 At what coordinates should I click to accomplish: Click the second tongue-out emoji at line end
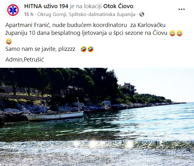pyautogui.click(x=180, y=33)
